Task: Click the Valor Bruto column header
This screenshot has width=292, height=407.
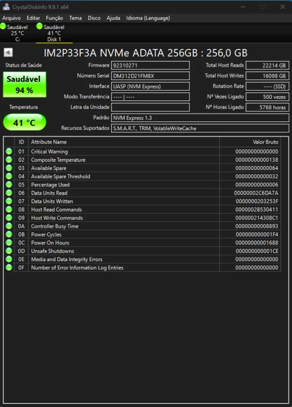Action: [x=250, y=142]
